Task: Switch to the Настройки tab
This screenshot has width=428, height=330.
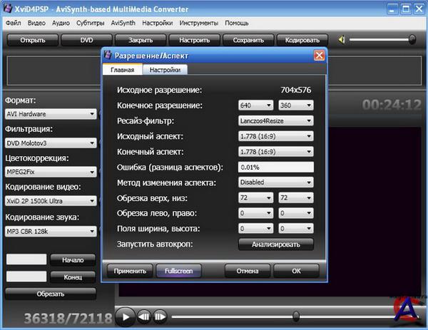Action: tap(165, 70)
